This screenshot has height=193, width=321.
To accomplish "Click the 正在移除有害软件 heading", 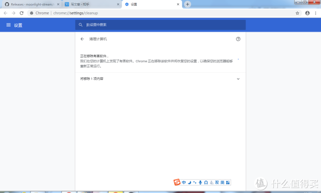I will (94, 56).
